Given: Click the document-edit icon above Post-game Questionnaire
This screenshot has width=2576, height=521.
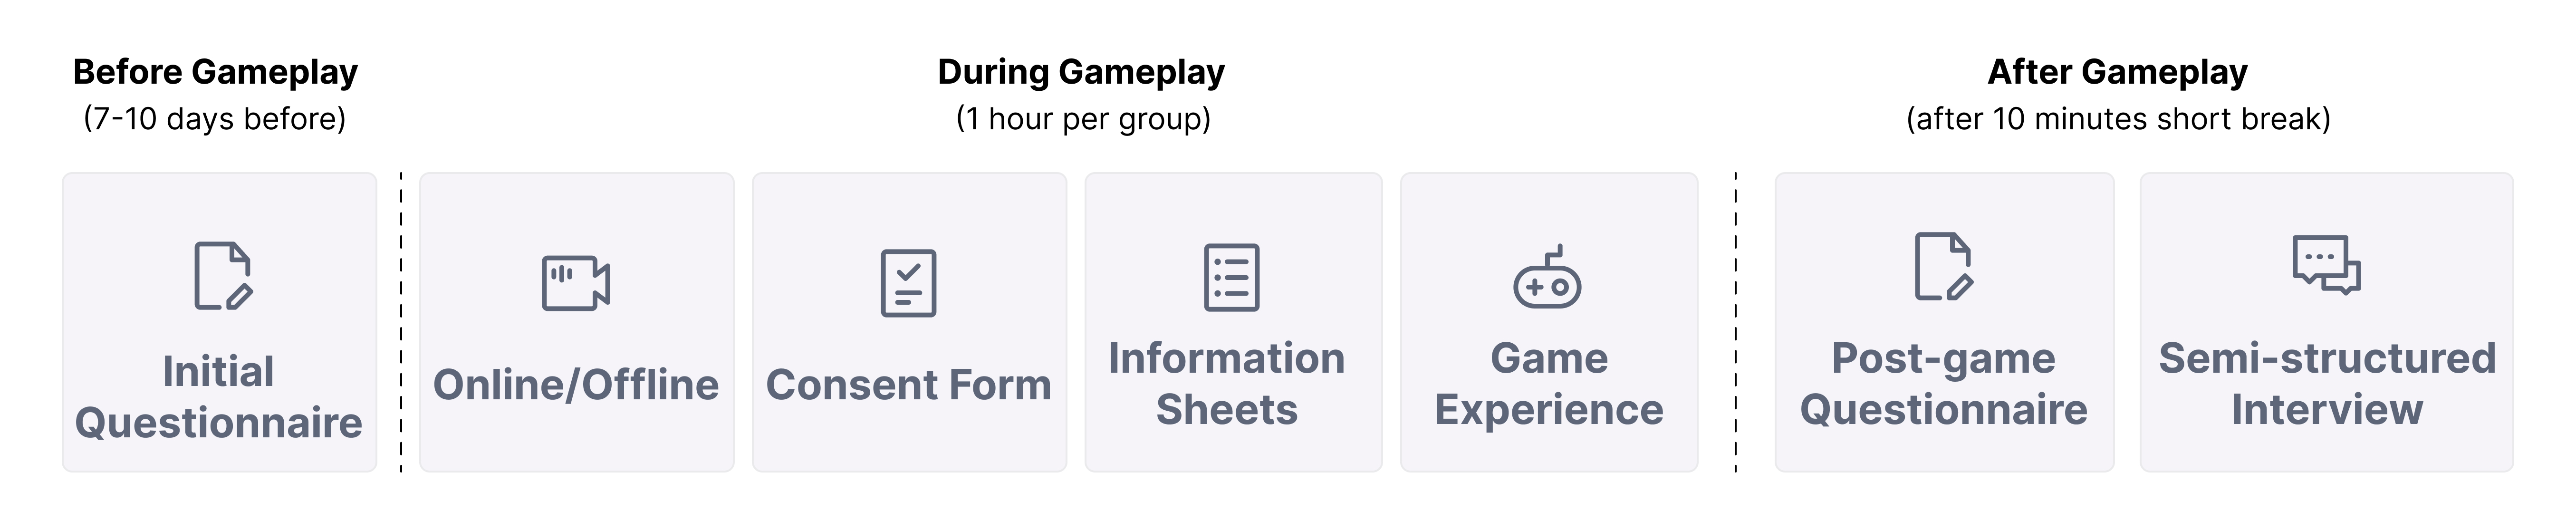Looking at the screenshot, I should click(x=1943, y=267).
